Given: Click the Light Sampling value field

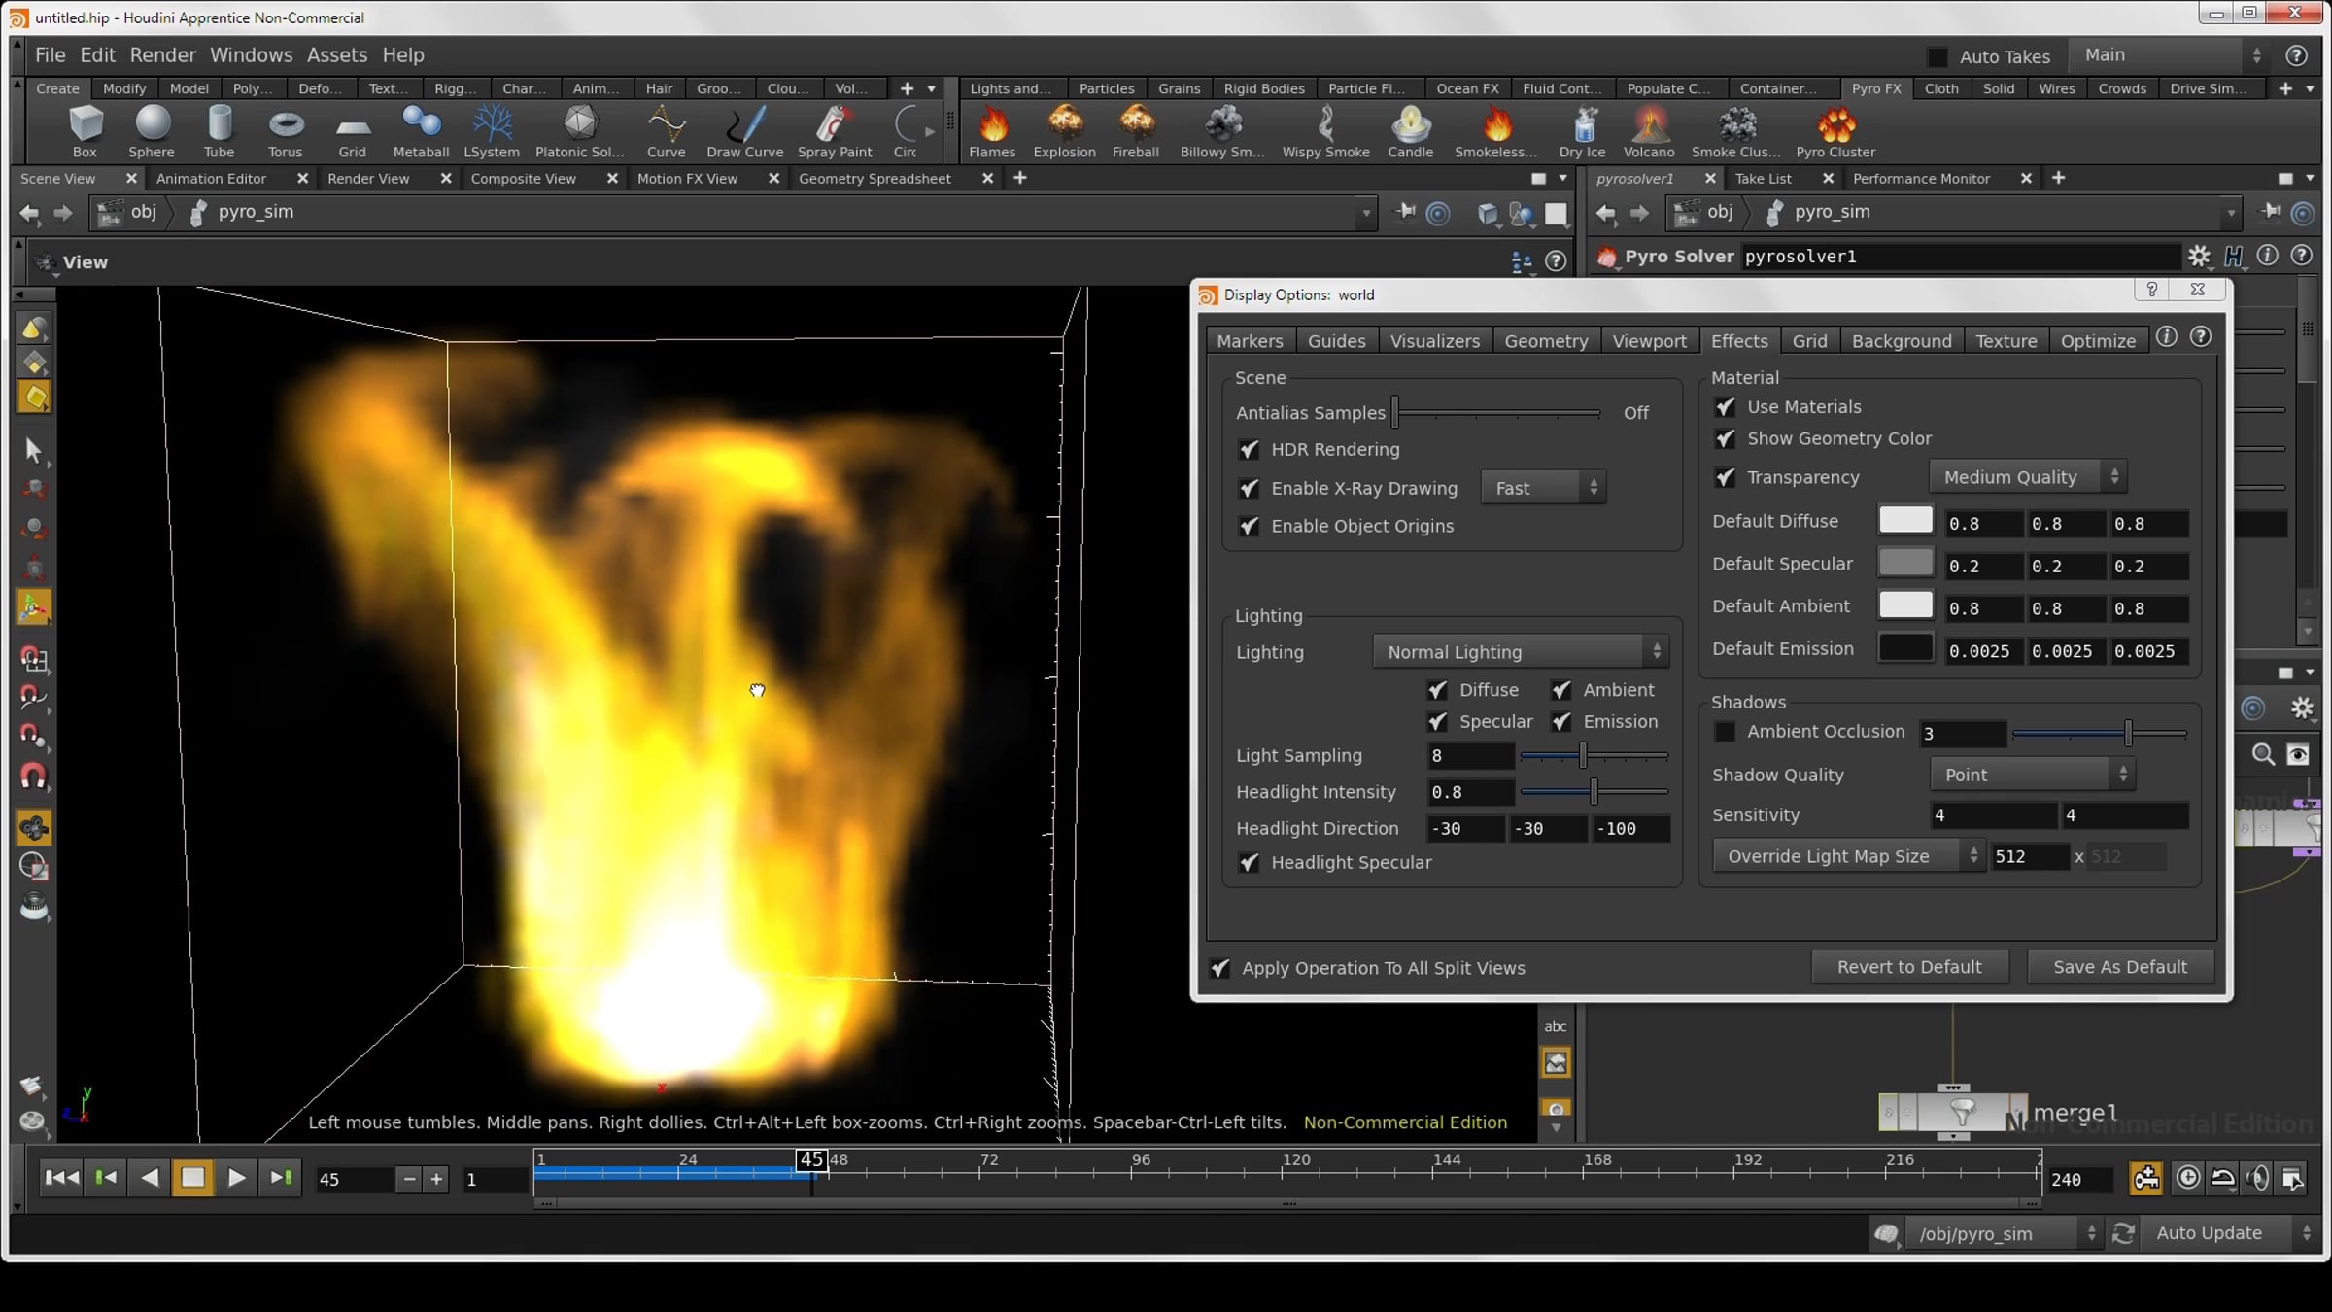Looking at the screenshot, I should [1470, 756].
